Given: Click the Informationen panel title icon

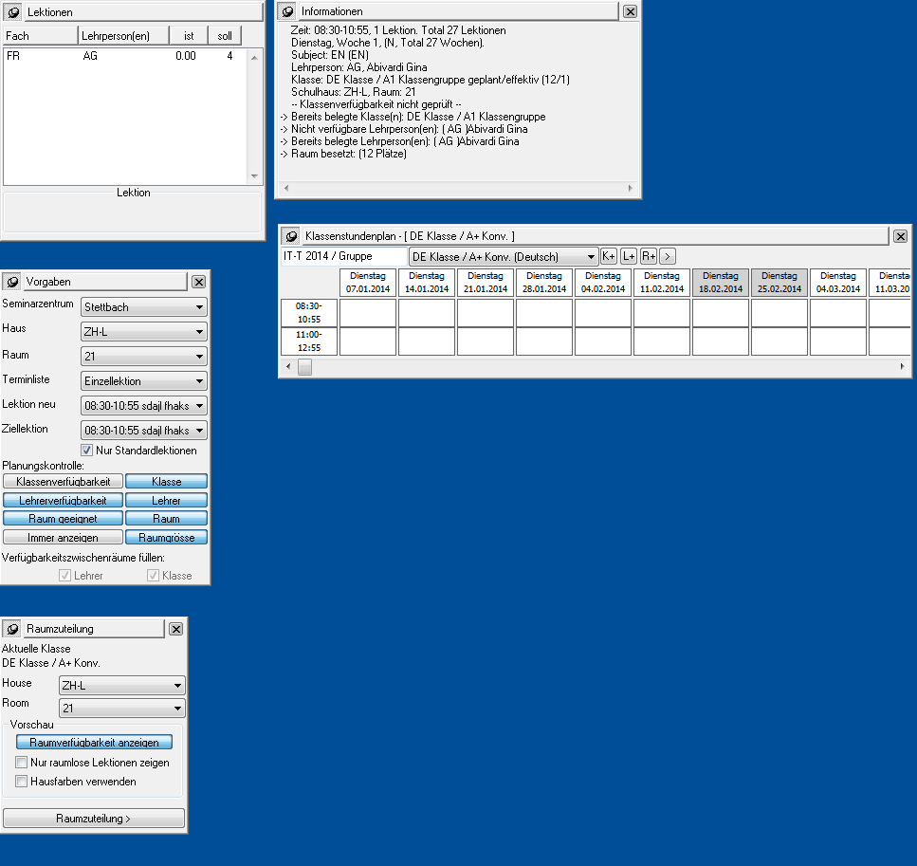Looking at the screenshot, I should tap(288, 11).
